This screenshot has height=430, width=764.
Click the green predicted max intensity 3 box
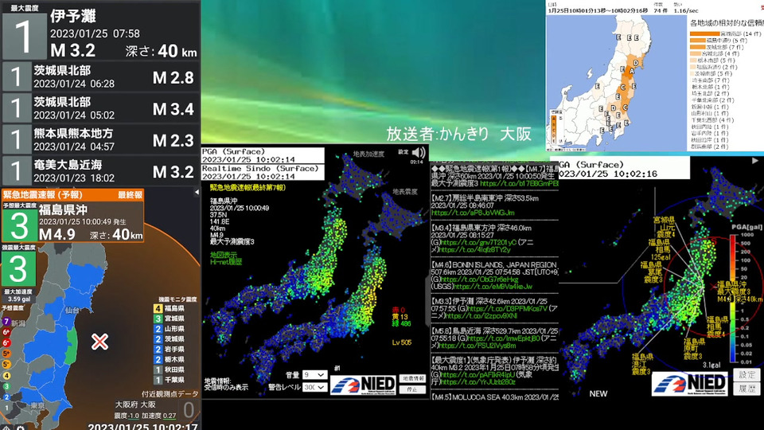pyautogui.click(x=19, y=225)
